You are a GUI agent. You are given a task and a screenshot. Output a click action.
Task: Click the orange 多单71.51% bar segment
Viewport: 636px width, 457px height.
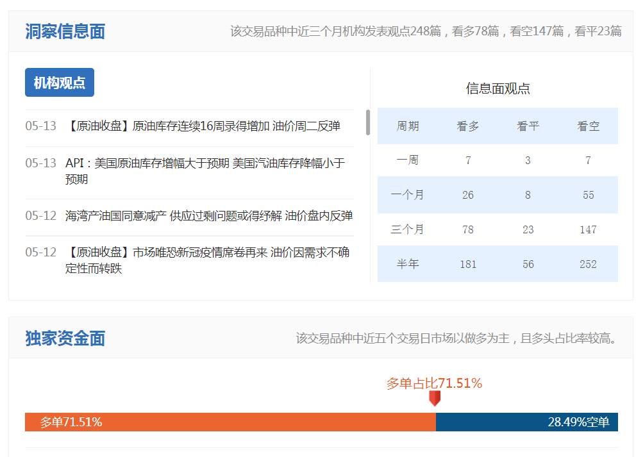tap(230, 422)
